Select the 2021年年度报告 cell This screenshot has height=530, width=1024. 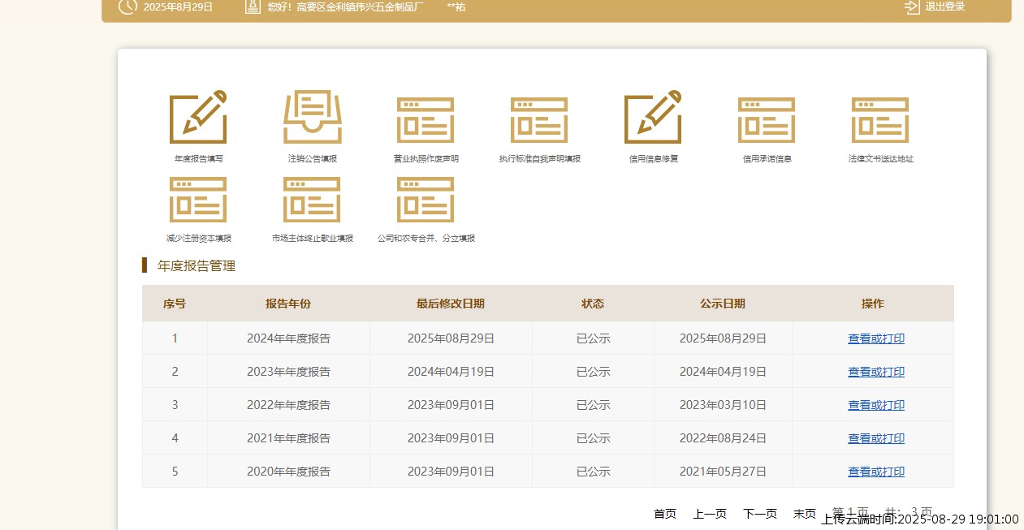point(288,438)
